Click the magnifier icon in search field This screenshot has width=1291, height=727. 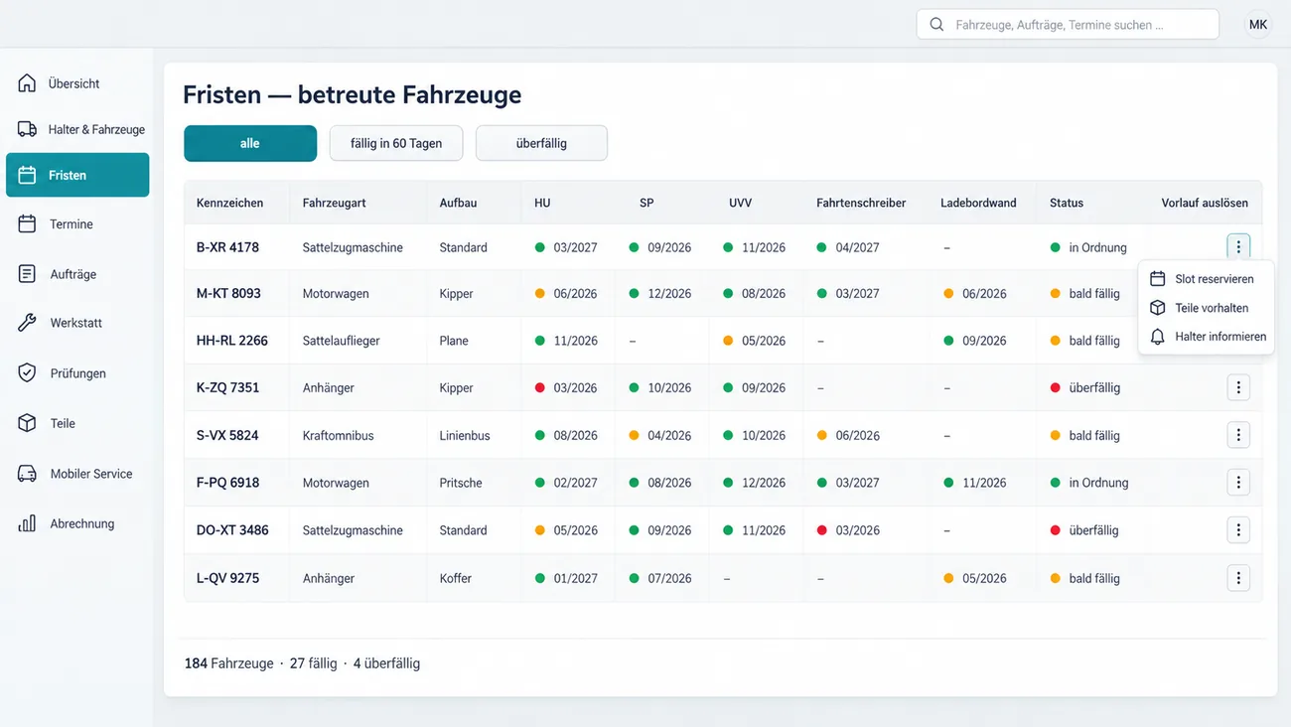point(936,25)
